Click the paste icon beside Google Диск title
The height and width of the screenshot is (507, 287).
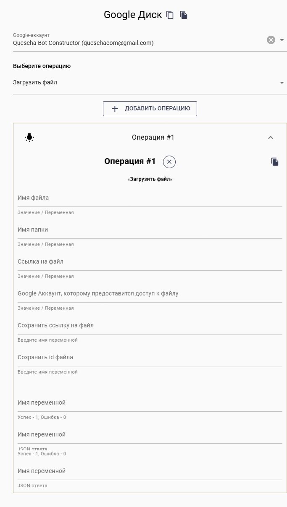[x=184, y=15]
